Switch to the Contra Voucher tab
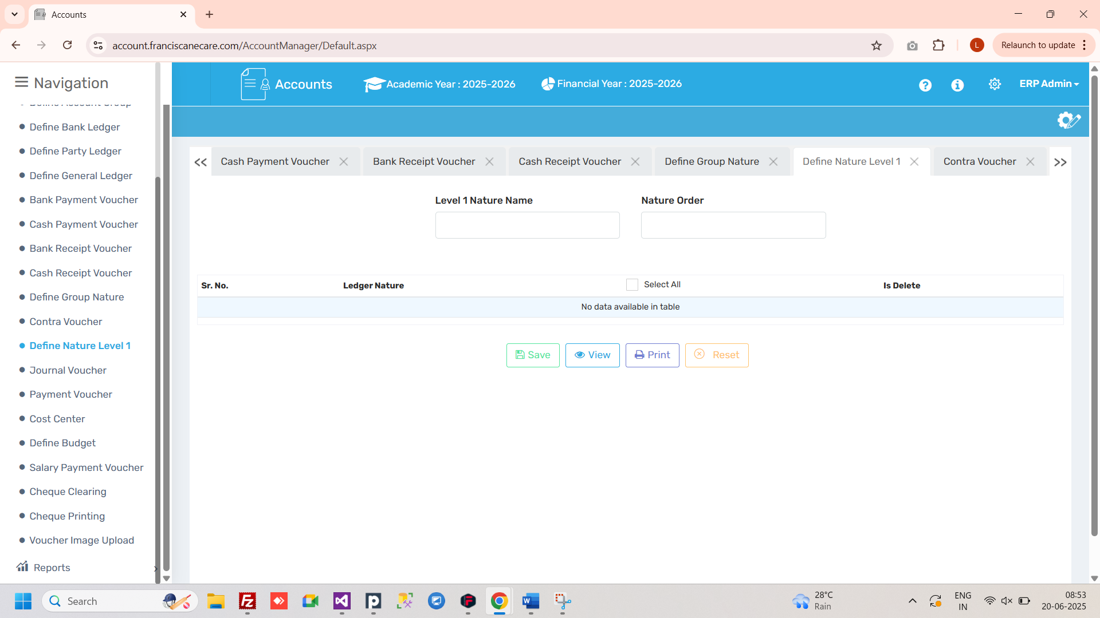Viewport: 1100px width, 618px height. [x=979, y=162]
